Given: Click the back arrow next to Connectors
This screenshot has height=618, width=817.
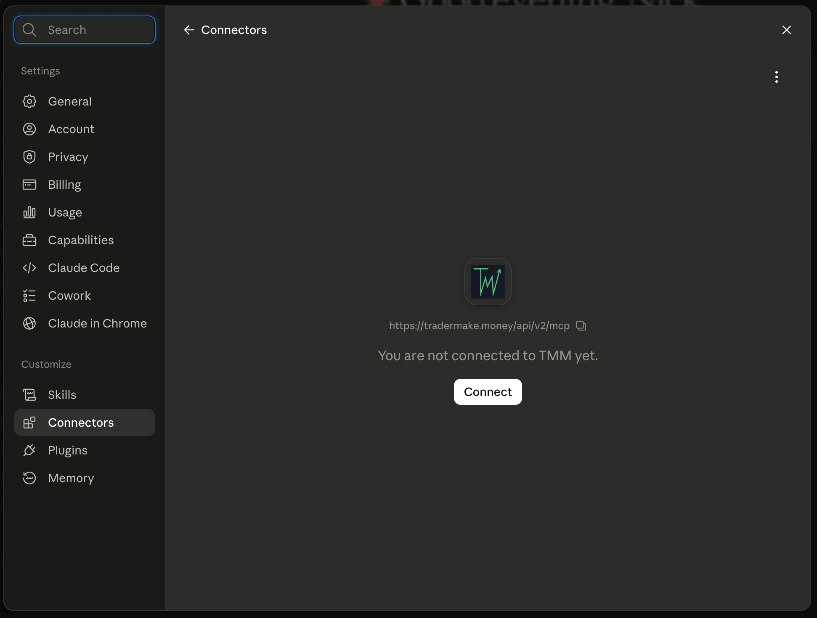Looking at the screenshot, I should pos(189,30).
